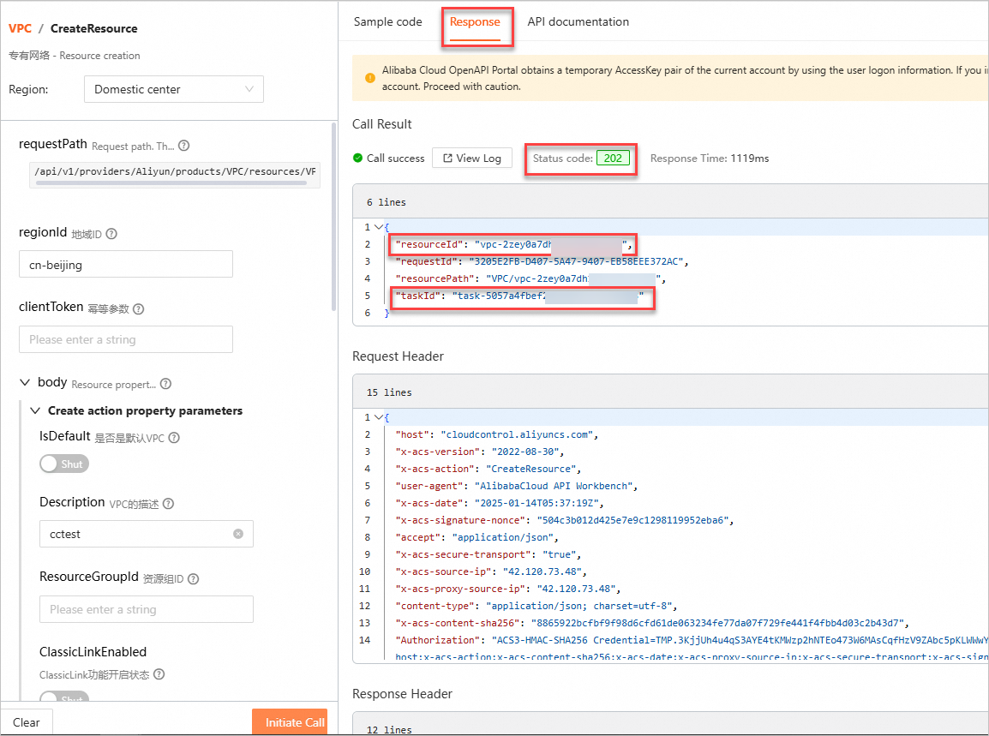Viewport: 989px width, 736px height.
Task: Click the orange warning icon in banner
Action: point(370,78)
